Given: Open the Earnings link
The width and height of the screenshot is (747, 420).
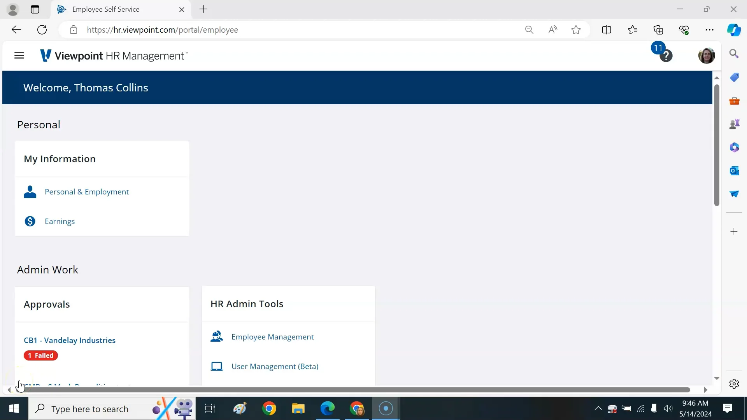Looking at the screenshot, I should (x=60, y=221).
